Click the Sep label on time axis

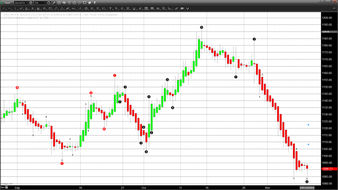pos(17,188)
